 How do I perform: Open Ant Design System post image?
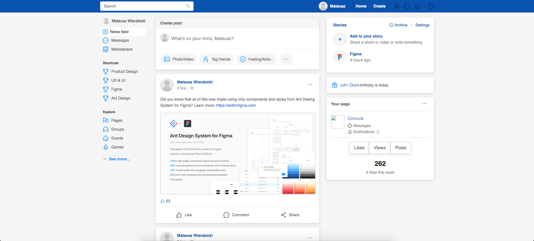pos(238,153)
